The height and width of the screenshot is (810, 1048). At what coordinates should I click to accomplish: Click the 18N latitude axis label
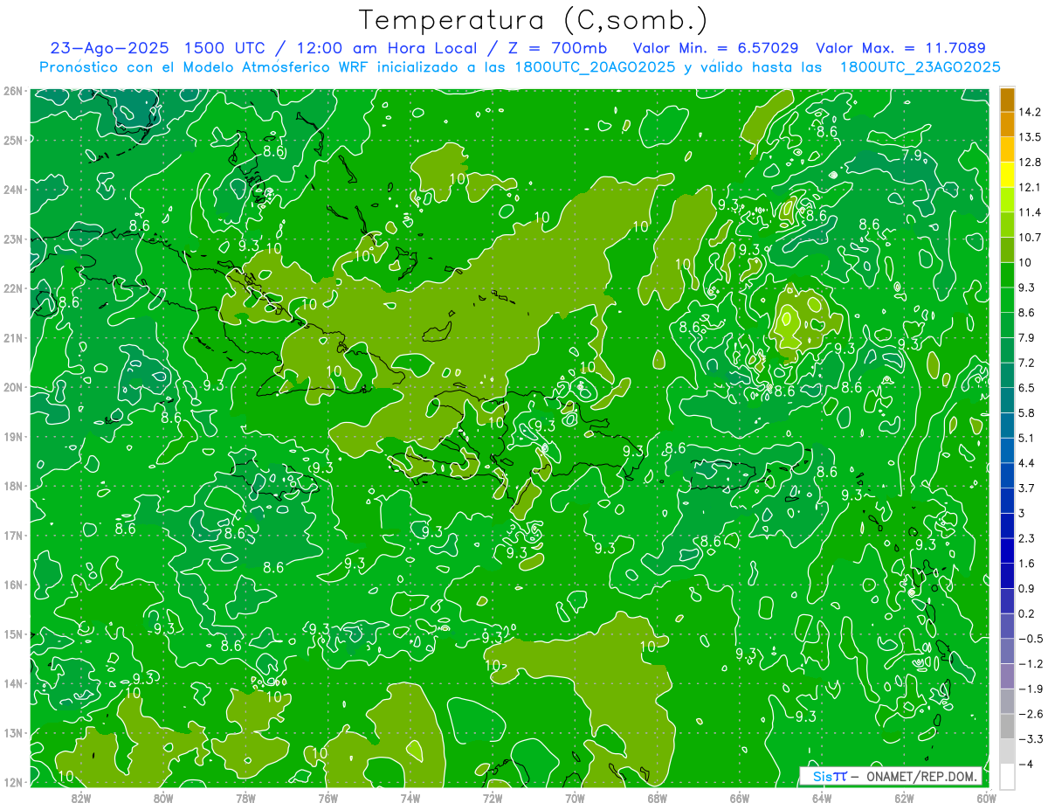pyautogui.click(x=12, y=486)
